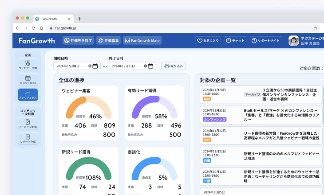Click the FanGrowth logo
Image resolution: width=324 pixels, height=195 pixels.
point(37,41)
